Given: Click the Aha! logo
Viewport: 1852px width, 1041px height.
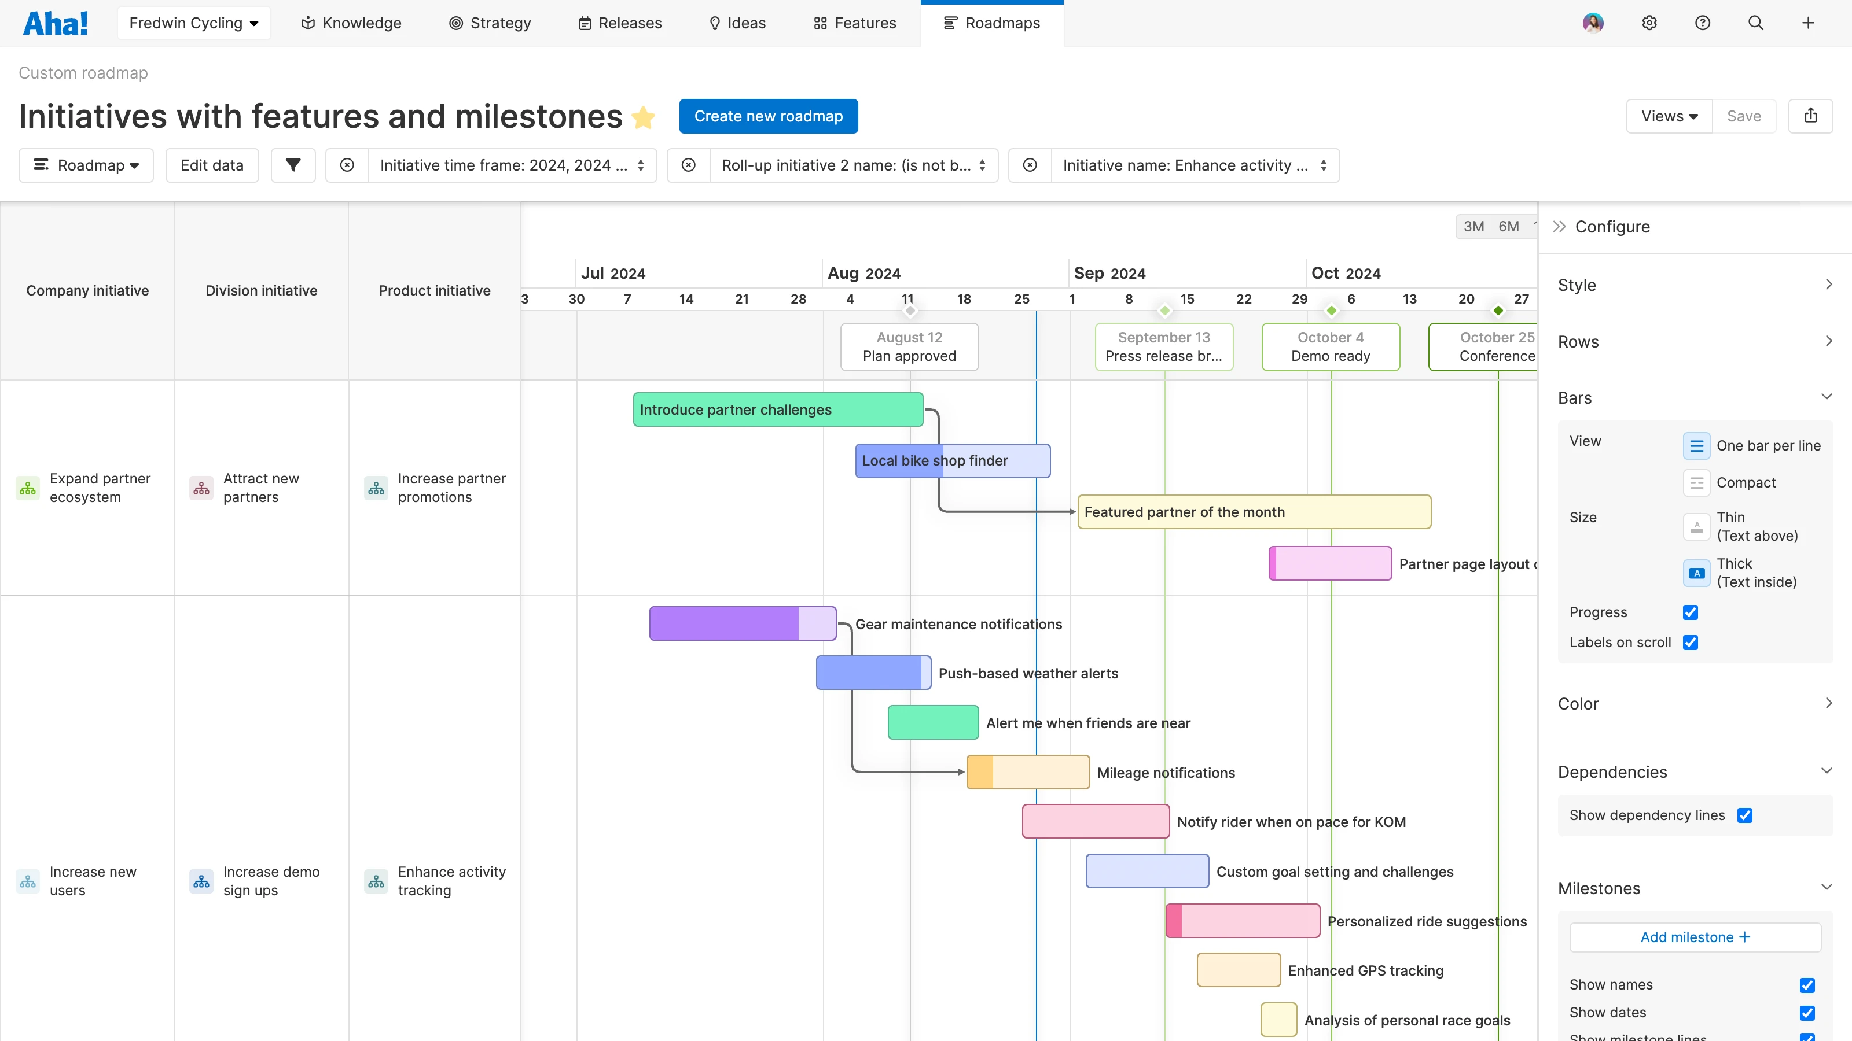Looking at the screenshot, I should click(x=56, y=23).
